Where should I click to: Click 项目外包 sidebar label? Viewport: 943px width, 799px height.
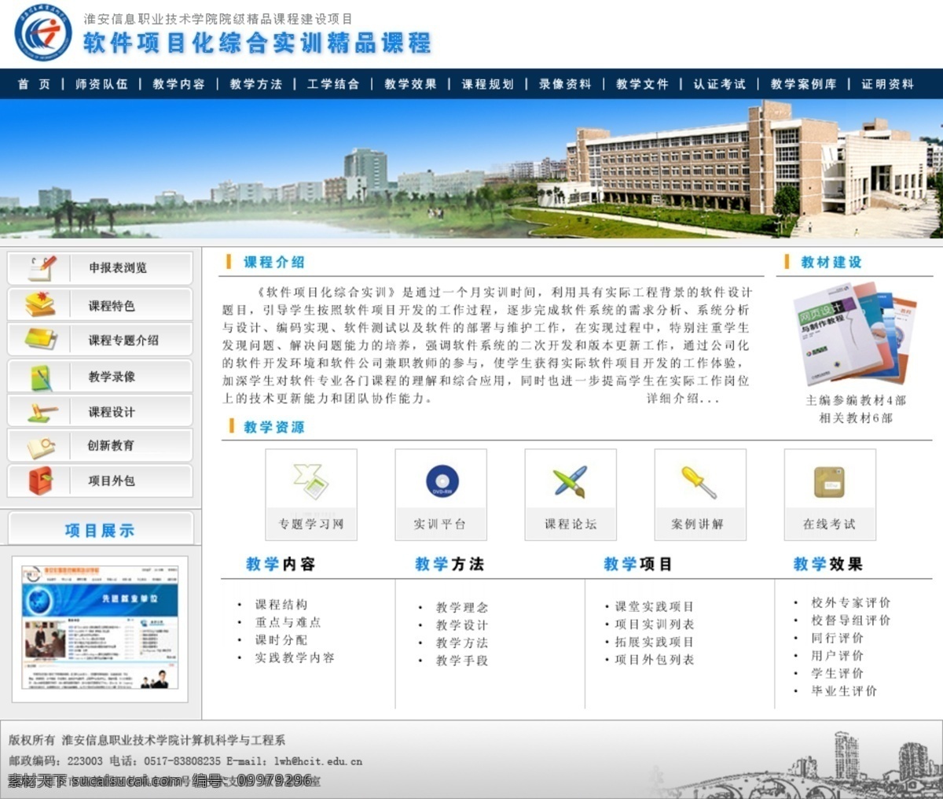[x=112, y=481]
